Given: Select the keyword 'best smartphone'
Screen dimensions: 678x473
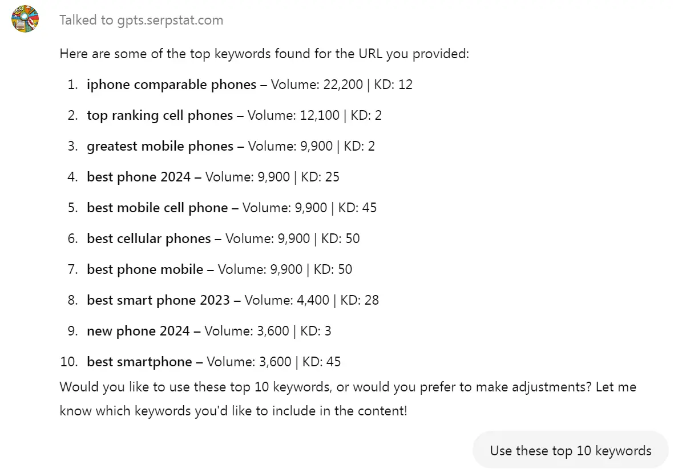Looking at the screenshot, I should pos(139,362).
